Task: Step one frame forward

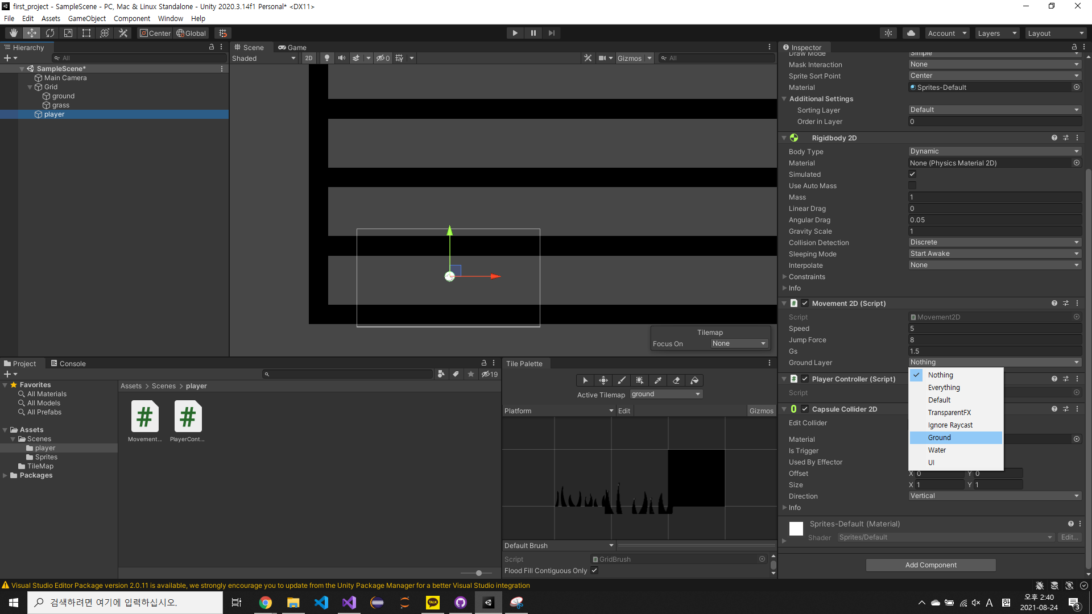Action: coord(552,33)
